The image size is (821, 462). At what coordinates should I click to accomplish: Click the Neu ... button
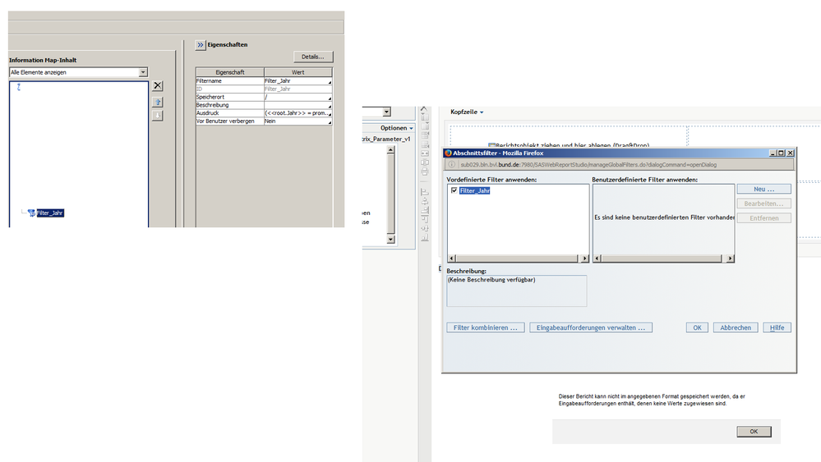pyautogui.click(x=764, y=190)
